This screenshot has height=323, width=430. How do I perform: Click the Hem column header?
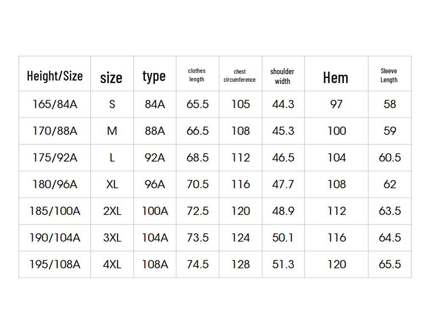click(336, 78)
